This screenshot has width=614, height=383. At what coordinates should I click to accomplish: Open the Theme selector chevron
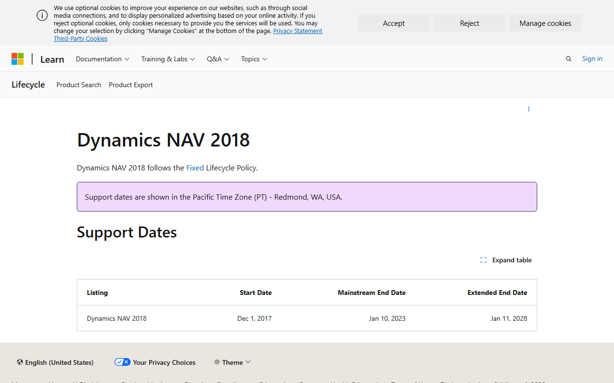[248, 362]
